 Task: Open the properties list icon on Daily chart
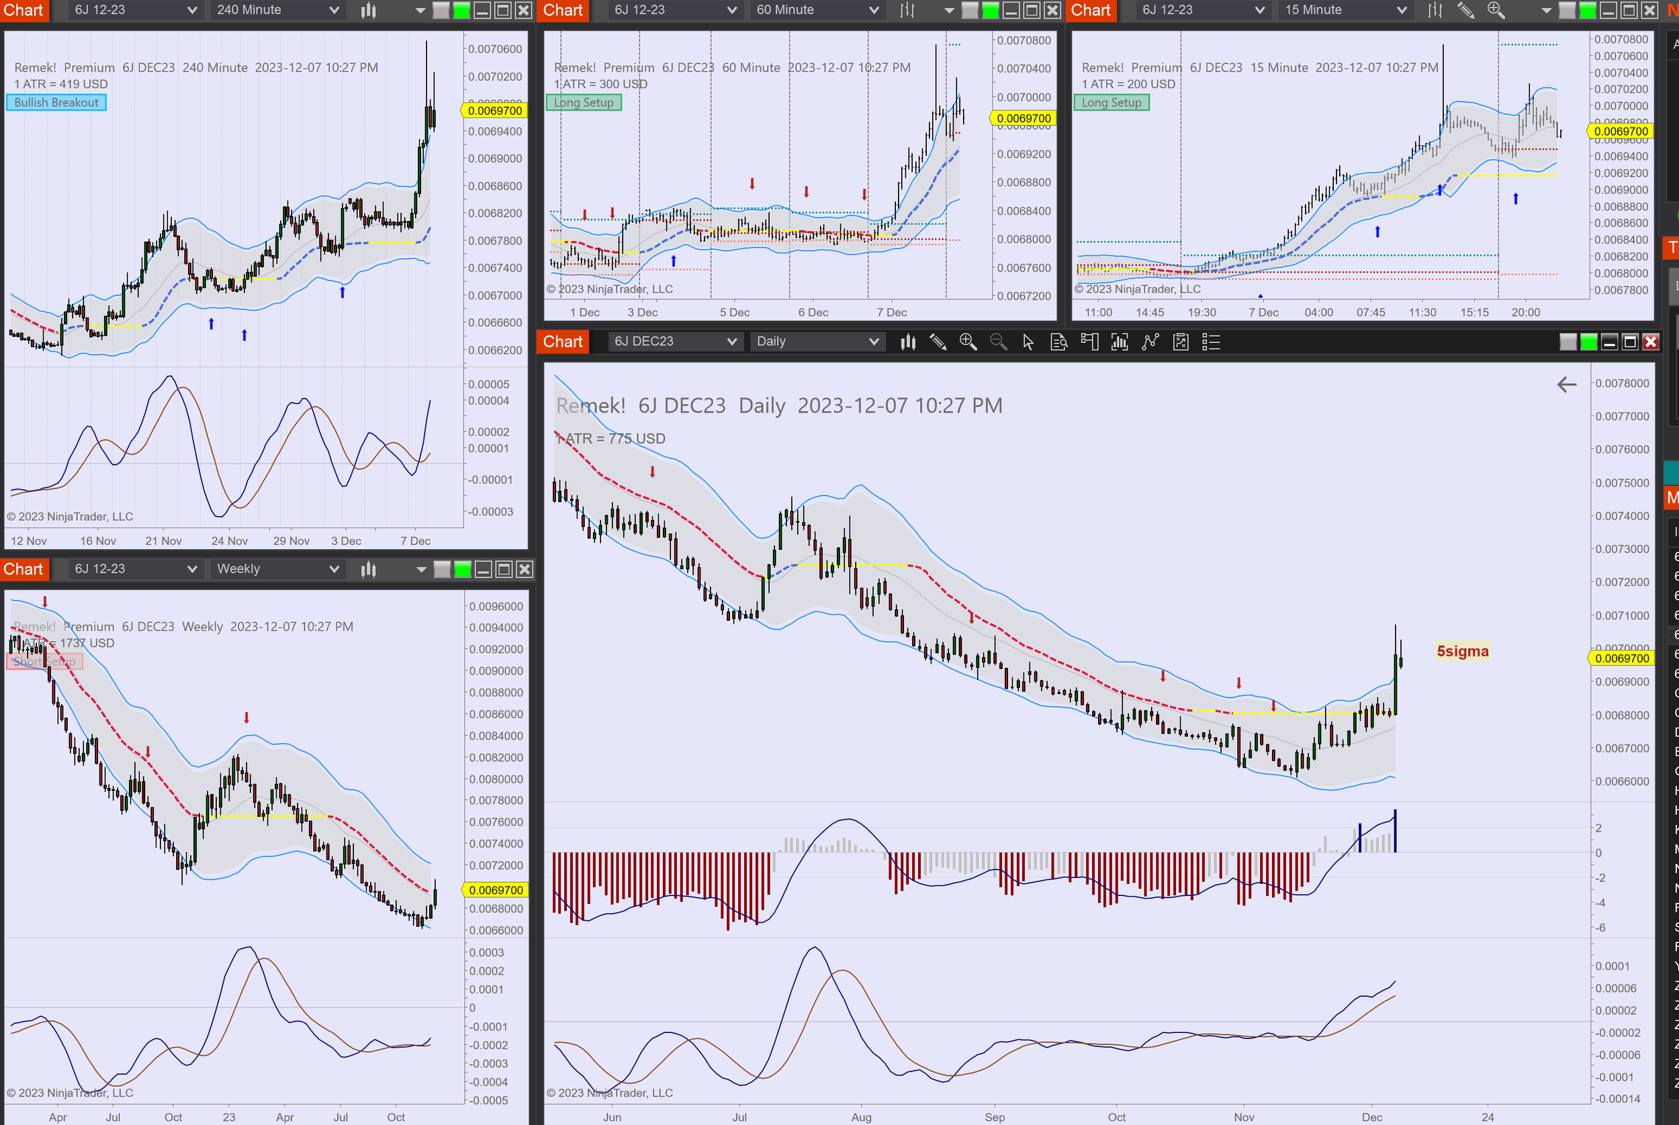(x=1211, y=342)
